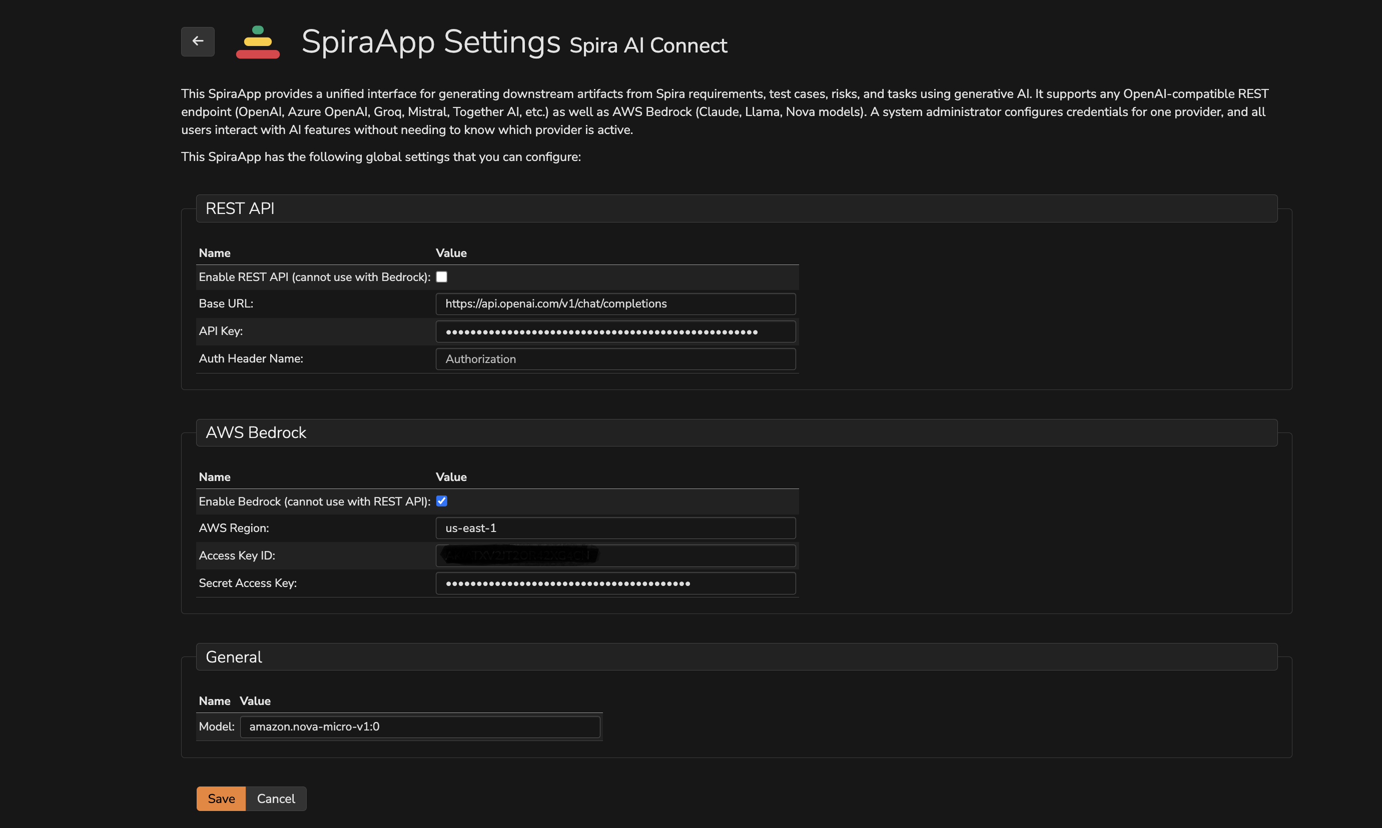Image resolution: width=1382 pixels, height=828 pixels.
Task: Click the 'Access Key ID:' label
Action: point(237,555)
